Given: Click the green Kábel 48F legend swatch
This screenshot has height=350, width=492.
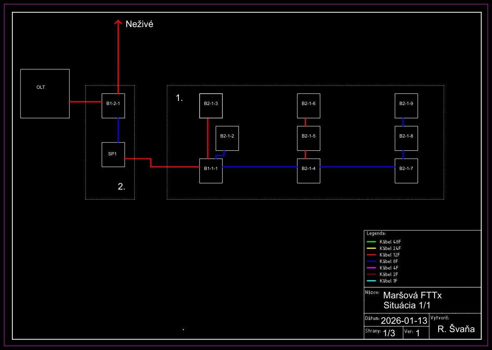Looking at the screenshot, I should [x=371, y=242].
